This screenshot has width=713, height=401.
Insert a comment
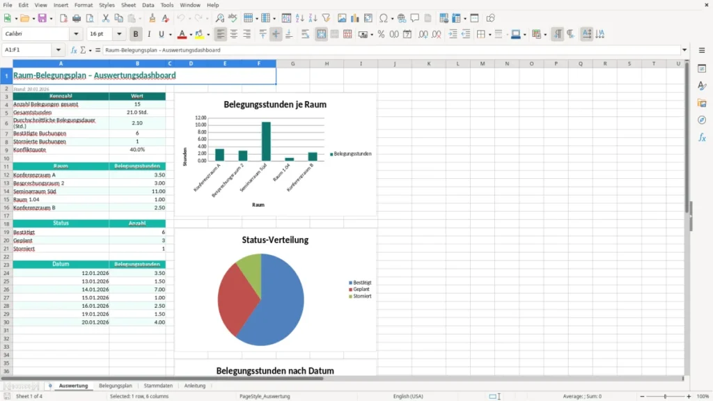pyautogui.click(x=415, y=18)
